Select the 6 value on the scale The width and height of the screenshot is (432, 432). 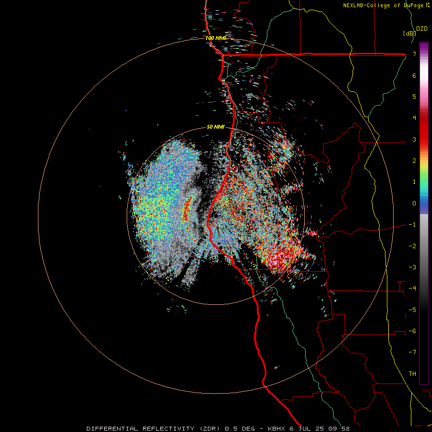click(x=414, y=75)
